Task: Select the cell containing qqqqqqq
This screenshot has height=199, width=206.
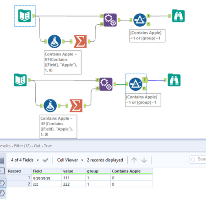Action: pyautogui.click(x=47, y=178)
